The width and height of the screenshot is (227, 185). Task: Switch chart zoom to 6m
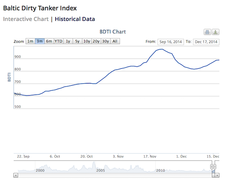(x=49, y=41)
